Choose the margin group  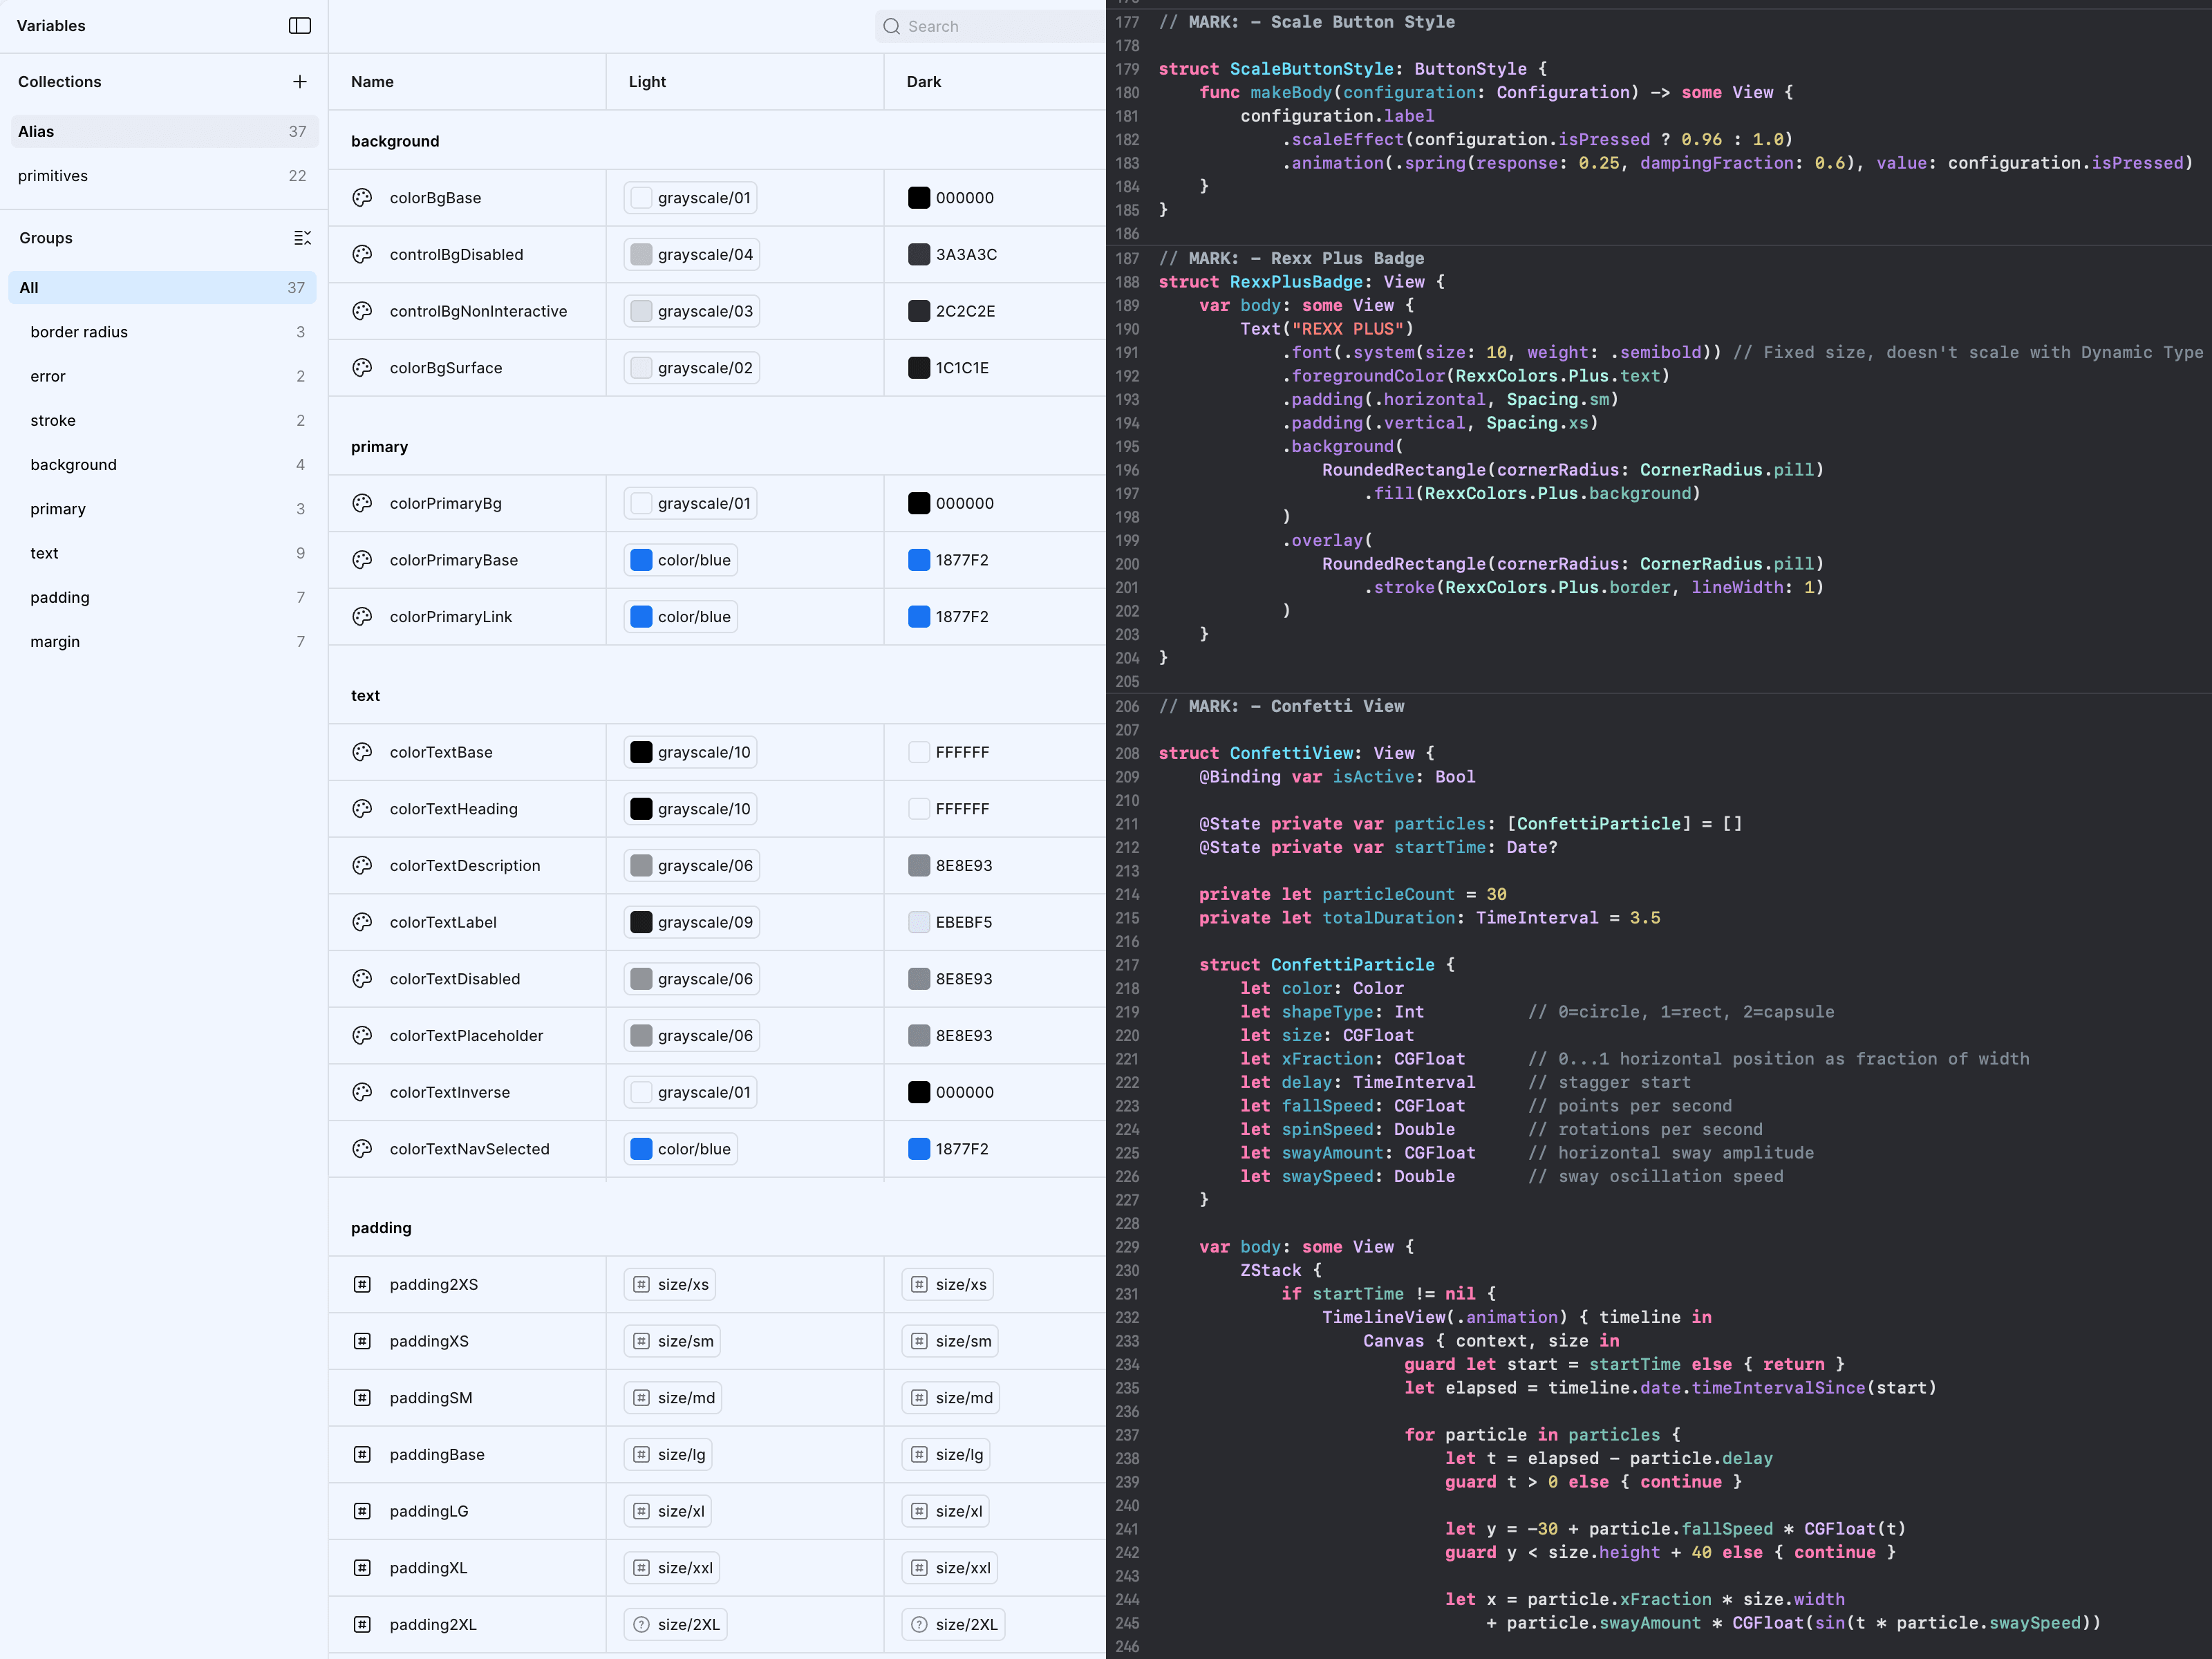tap(55, 642)
